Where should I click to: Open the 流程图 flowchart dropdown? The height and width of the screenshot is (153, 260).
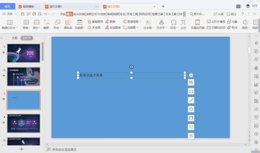tap(131, 28)
